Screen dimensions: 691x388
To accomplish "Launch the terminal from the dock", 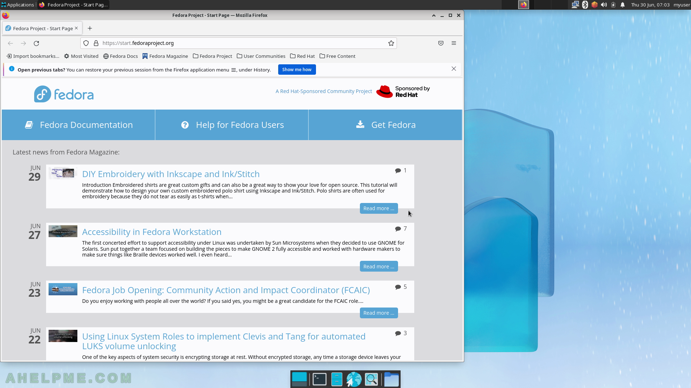I will coord(320,379).
